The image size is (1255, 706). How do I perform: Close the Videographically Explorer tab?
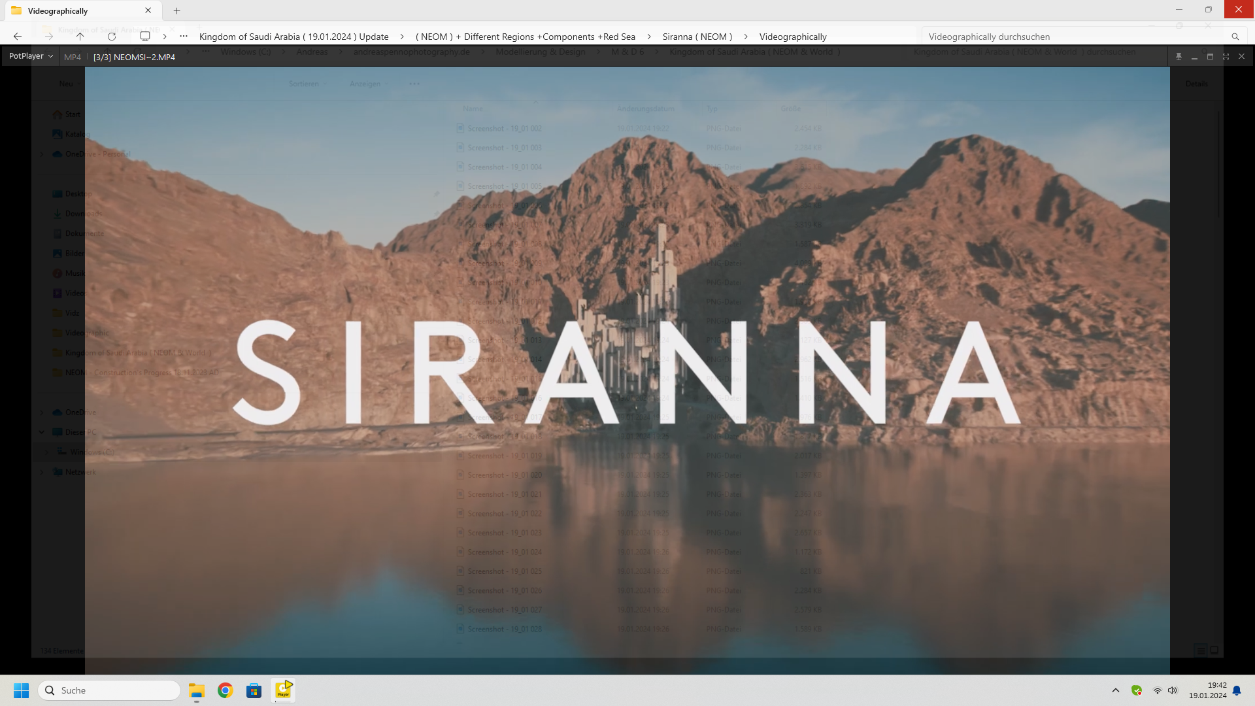point(148,10)
